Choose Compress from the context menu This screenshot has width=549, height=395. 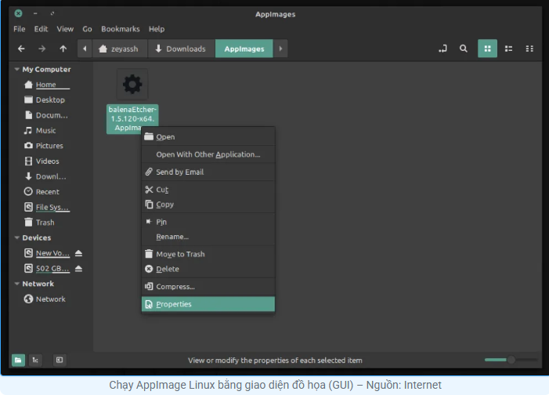208,286
